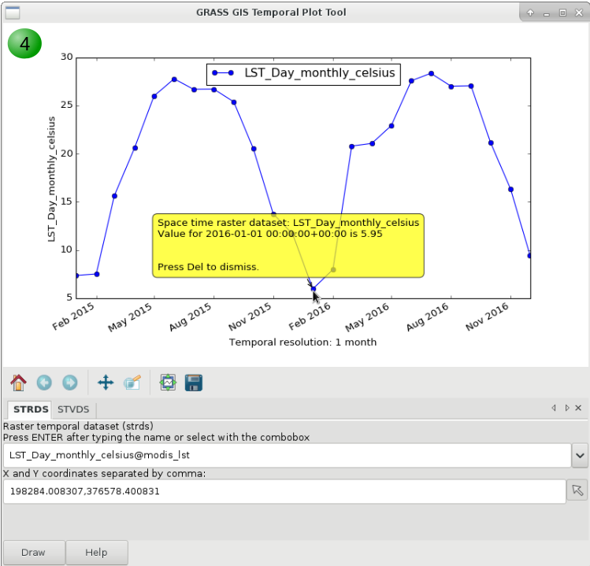Screen dimensions: 590x566
Task: Pick coordinates from map display icon
Action: point(577,490)
